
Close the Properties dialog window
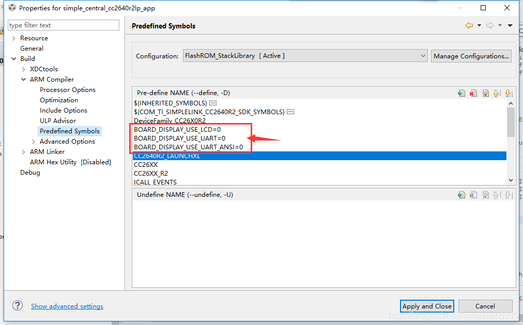(x=506, y=8)
